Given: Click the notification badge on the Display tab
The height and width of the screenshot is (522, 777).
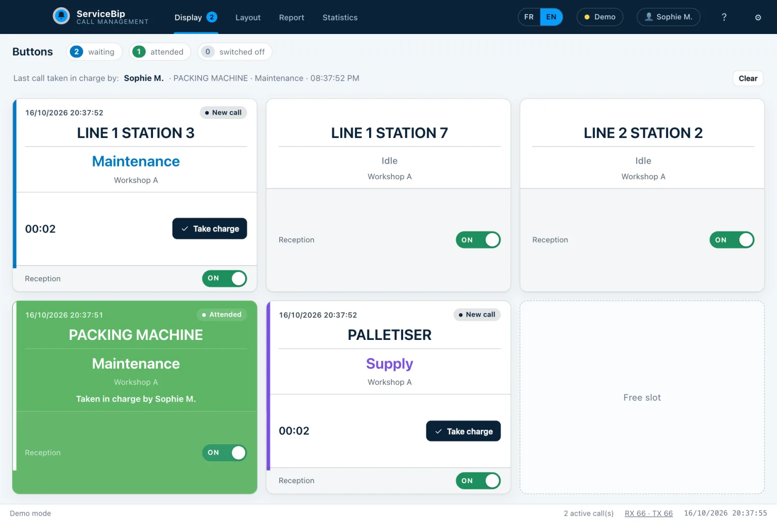Looking at the screenshot, I should click(x=212, y=17).
